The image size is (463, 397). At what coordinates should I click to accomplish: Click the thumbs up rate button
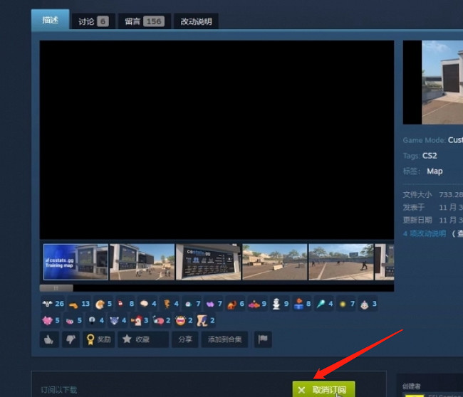point(49,339)
